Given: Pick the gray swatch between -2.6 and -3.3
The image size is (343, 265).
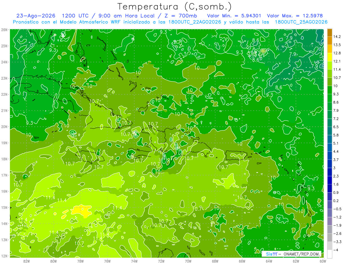Looking at the screenshot, I should tap(330, 238).
